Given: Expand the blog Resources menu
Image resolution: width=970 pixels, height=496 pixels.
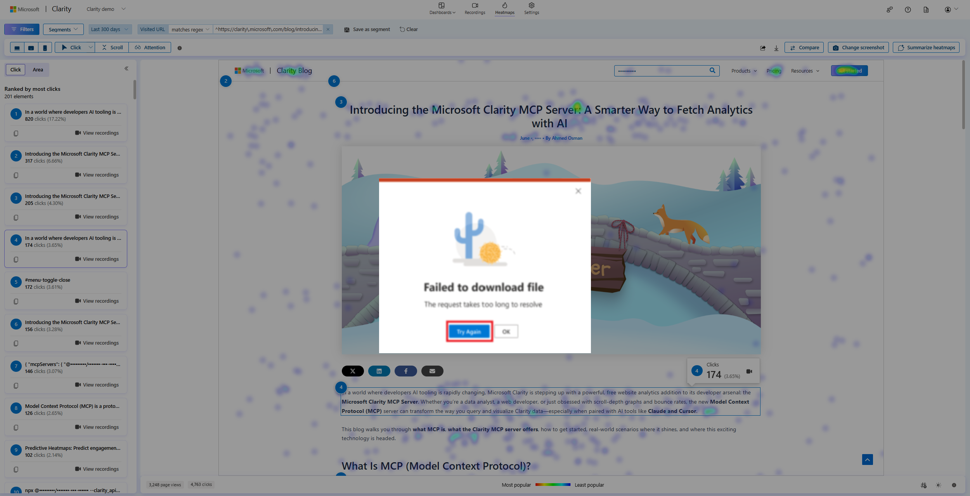Looking at the screenshot, I should (x=805, y=71).
